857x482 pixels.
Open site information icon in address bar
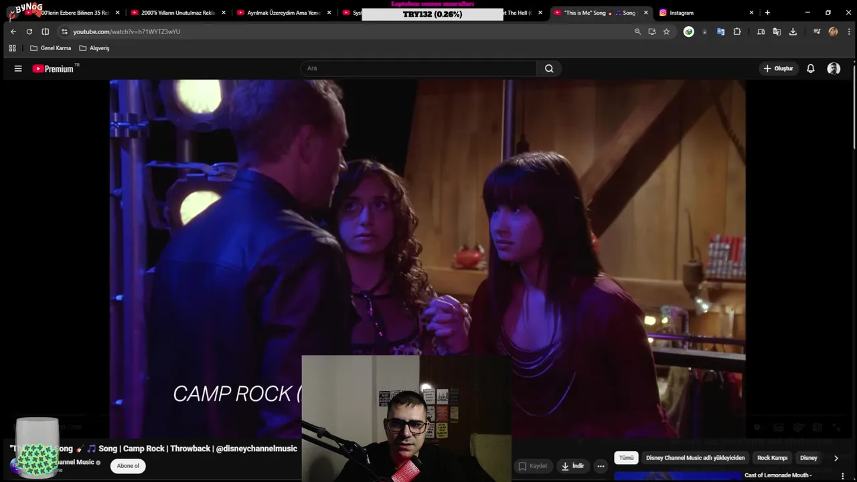[x=64, y=31]
